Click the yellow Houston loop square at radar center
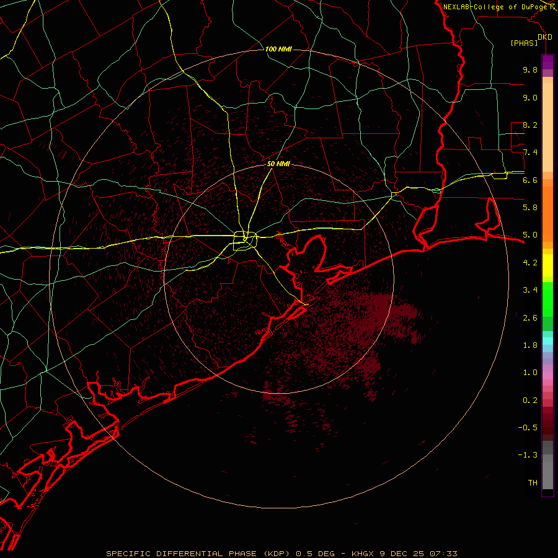Image resolution: width=558 pixels, height=558 pixels. pos(245,241)
